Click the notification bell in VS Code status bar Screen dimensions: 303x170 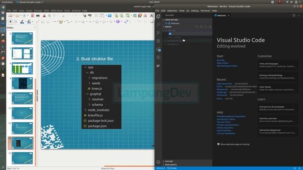pyautogui.click(x=300, y=168)
